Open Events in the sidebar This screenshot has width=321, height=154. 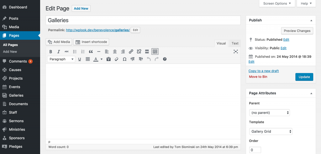(x=20, y=87)
